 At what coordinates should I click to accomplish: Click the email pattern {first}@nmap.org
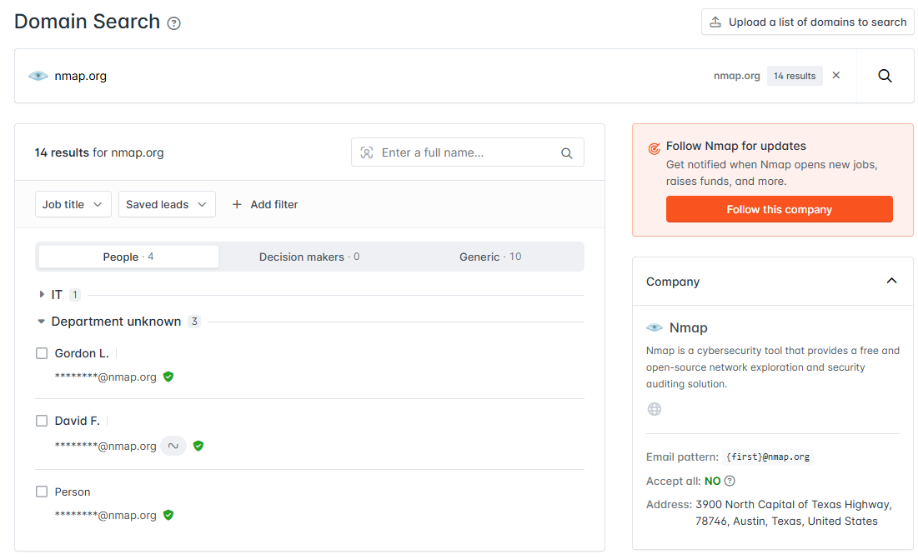coord(768,457)
